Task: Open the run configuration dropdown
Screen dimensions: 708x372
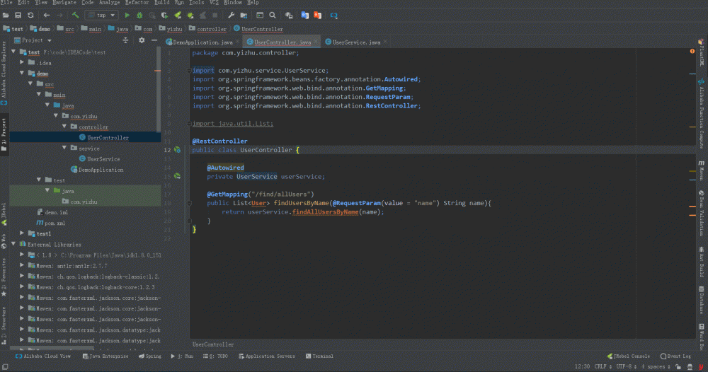Action: pyautogui.click(x=101, y=15)
